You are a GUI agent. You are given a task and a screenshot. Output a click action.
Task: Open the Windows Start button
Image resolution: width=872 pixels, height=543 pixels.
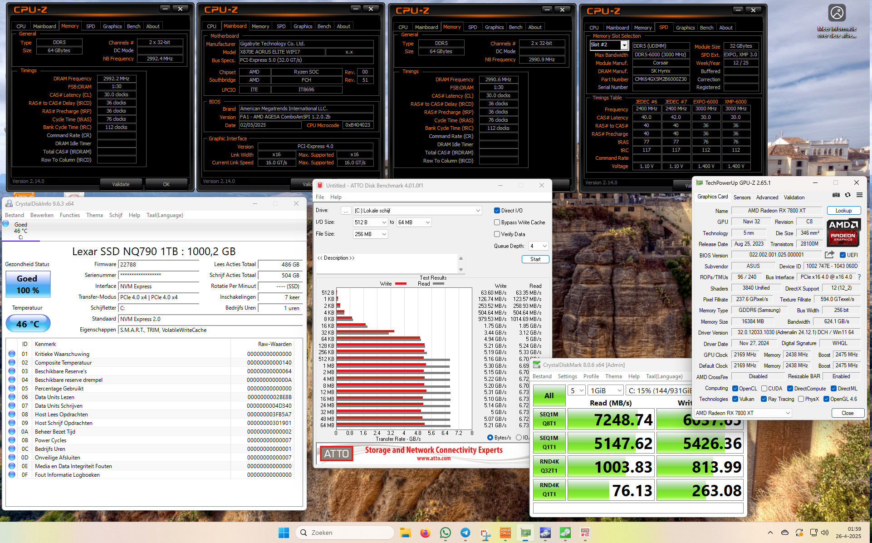pos(284,533)
